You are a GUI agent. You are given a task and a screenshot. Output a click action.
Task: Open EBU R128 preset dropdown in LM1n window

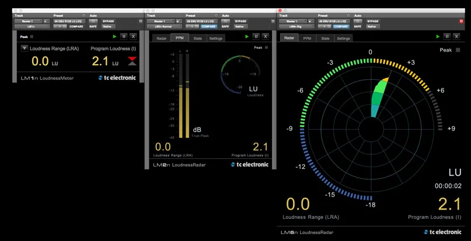point(69,22)
